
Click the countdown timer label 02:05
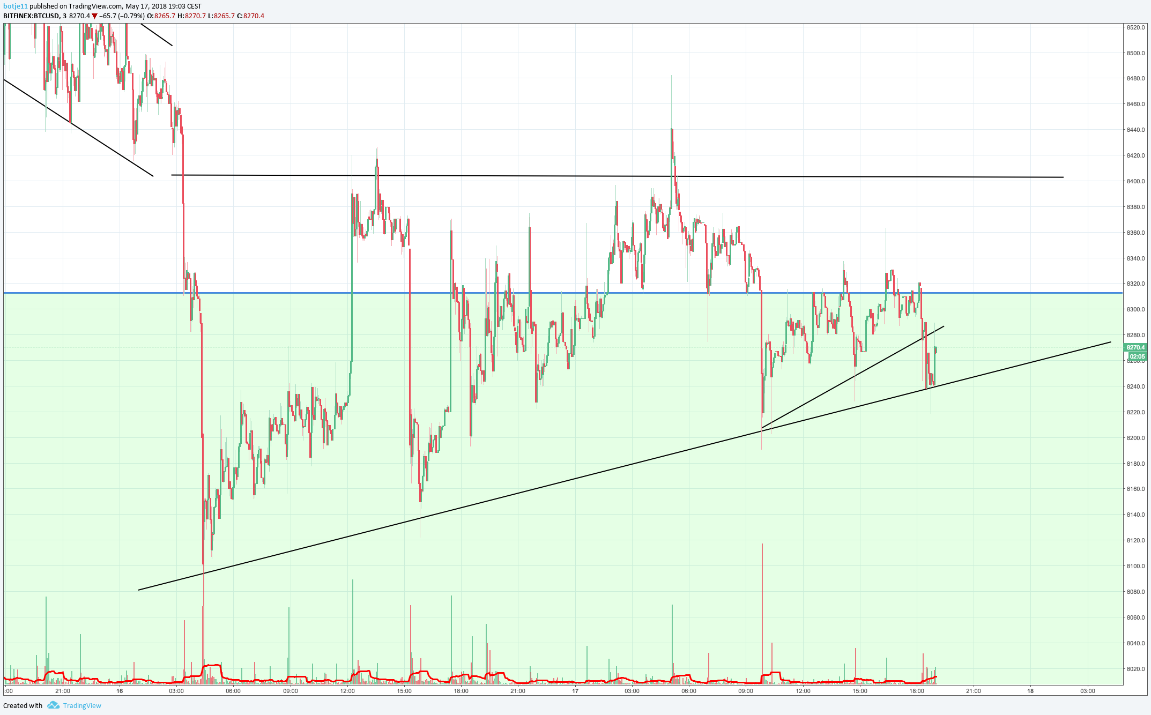(x=1137, y=356)
